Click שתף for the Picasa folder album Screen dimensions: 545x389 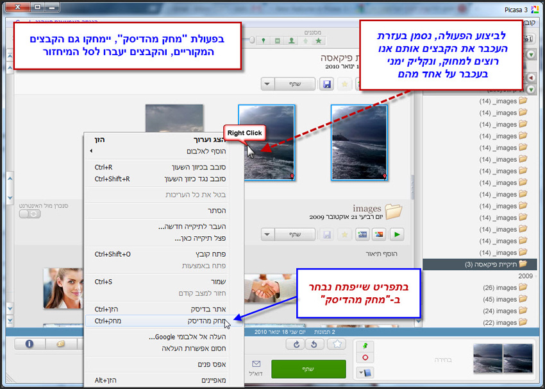(295, 84)
